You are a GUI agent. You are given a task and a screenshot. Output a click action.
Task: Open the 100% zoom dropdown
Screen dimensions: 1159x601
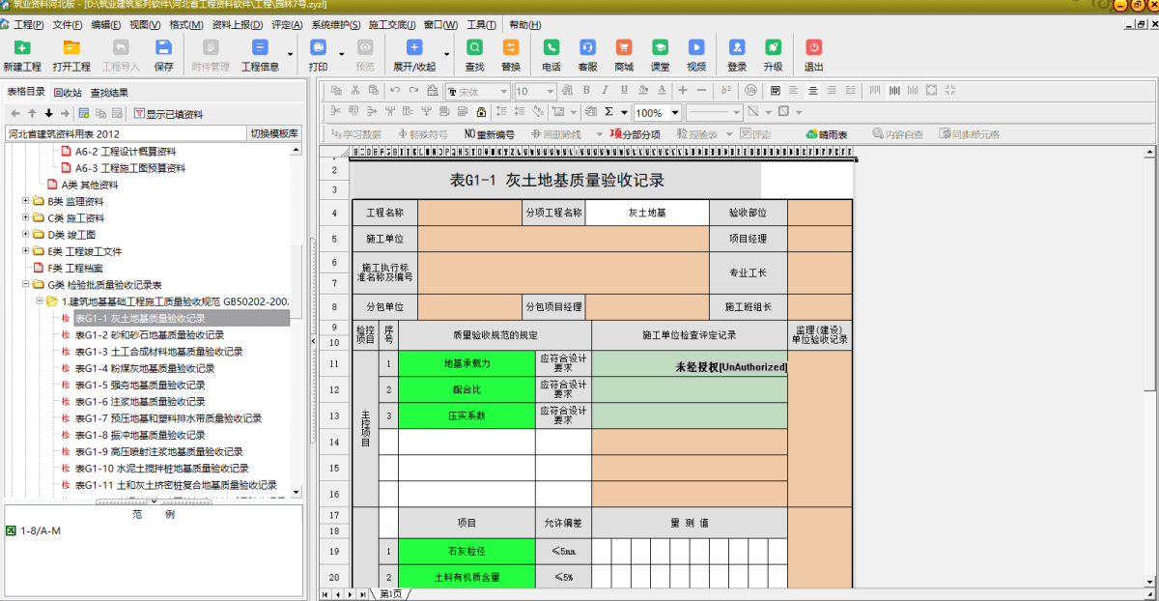pos(675,112)
